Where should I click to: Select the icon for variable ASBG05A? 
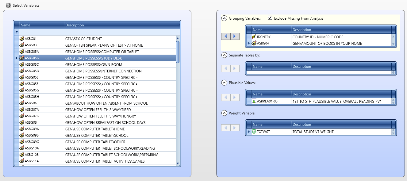coord(22,52)
